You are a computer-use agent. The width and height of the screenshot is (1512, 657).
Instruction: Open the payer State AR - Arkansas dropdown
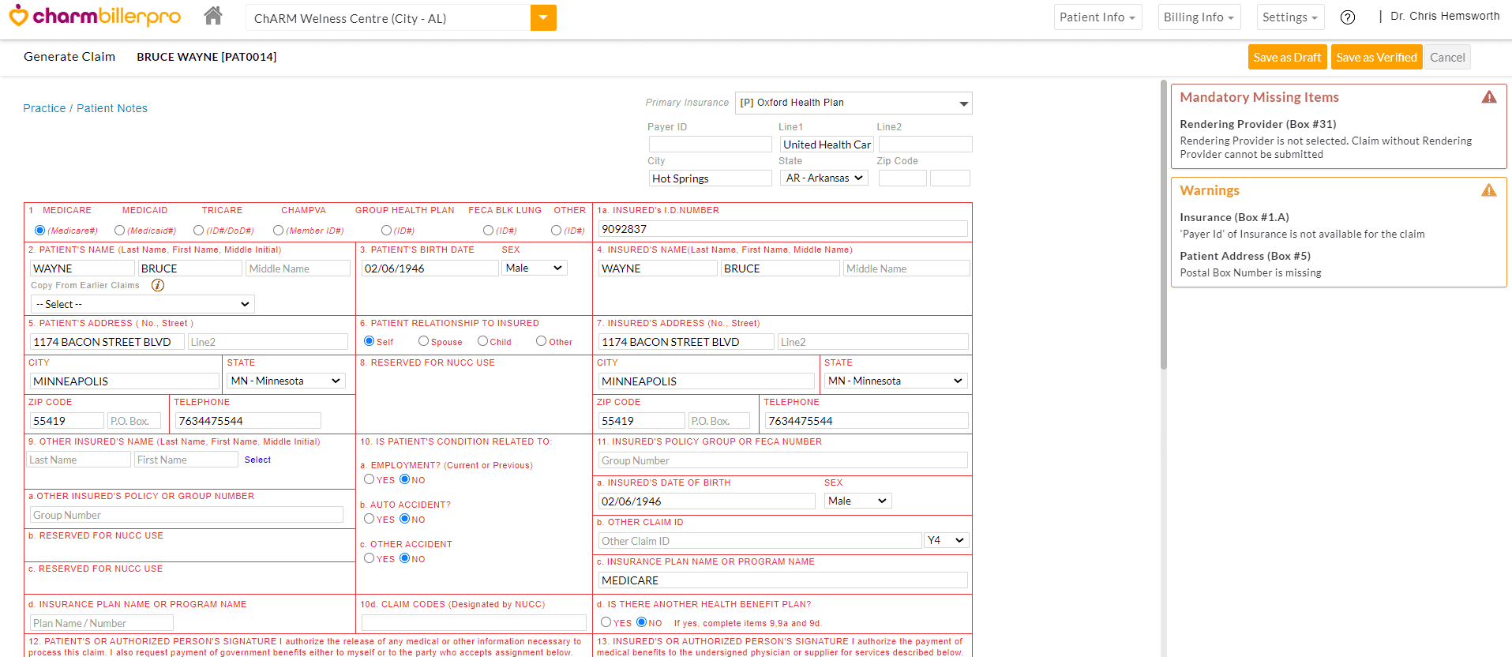pyautogui.click(x=824, y=178)
